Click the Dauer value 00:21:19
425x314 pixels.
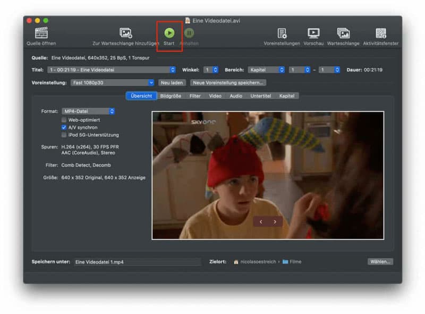click(373, 70)
